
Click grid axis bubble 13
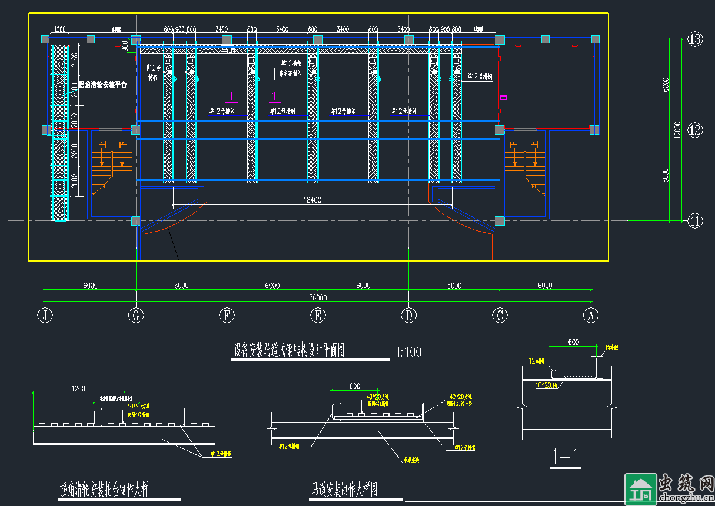tap(695, 39)
